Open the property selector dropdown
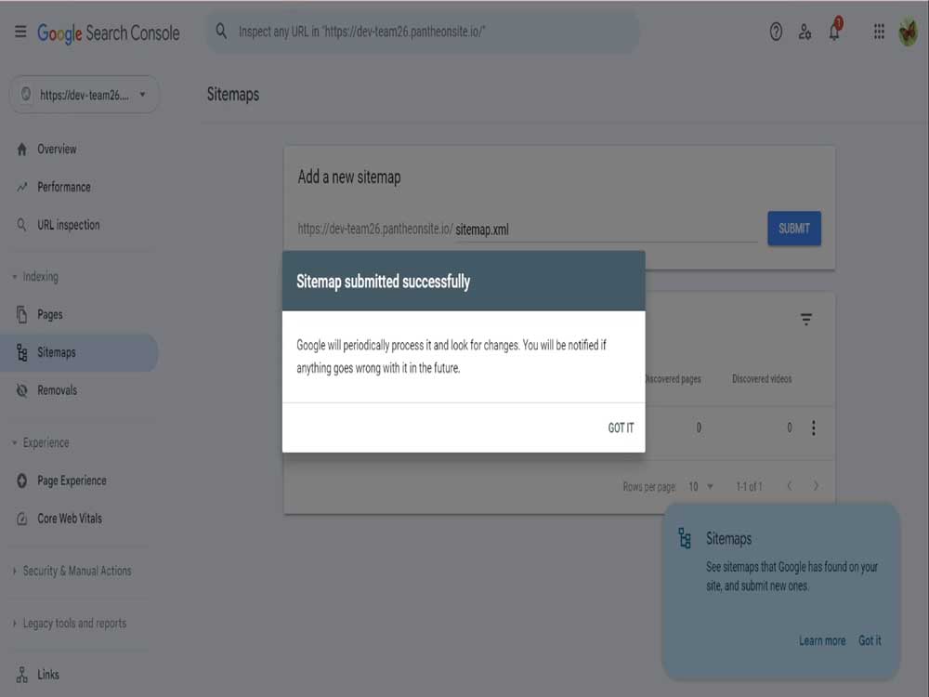The width and height of the screenshot is (929, 697). point(85,95)
